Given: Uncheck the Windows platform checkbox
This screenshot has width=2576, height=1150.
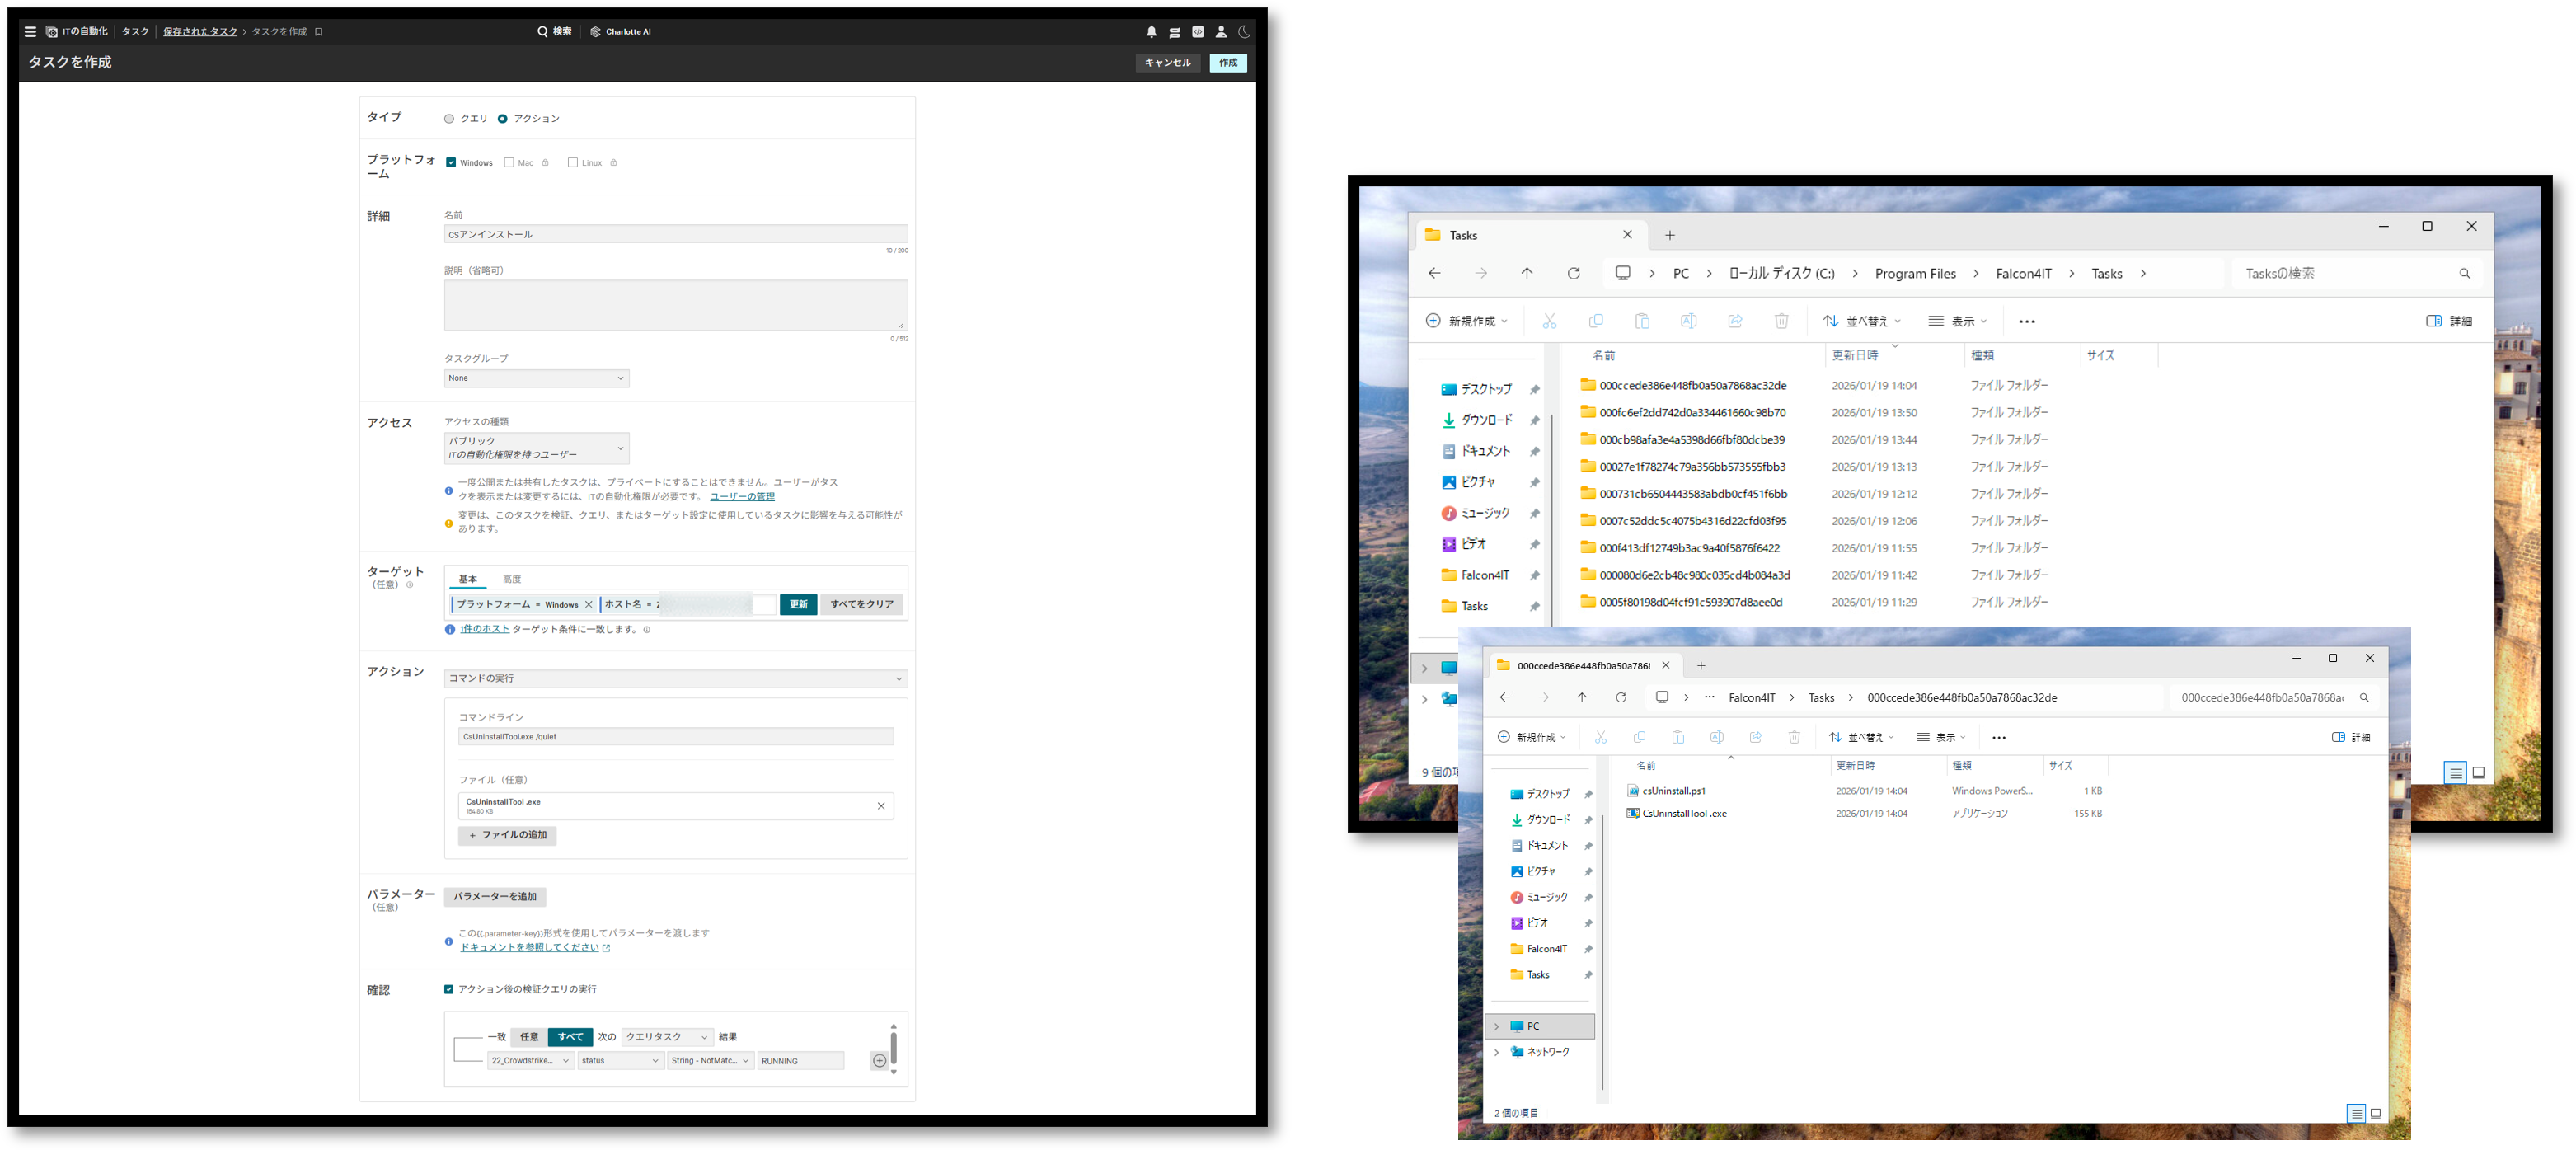Looking at the screenshot, I should click(x=451, y=163).
